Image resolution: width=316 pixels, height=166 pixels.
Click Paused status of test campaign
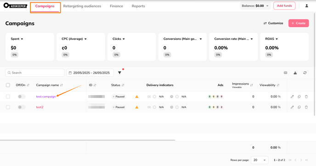118,97
